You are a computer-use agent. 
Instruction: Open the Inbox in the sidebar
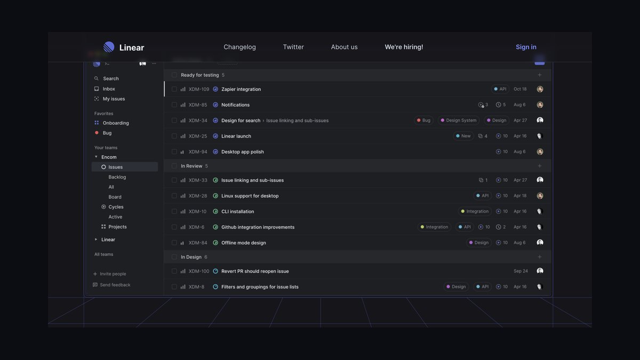pos(105,89)
